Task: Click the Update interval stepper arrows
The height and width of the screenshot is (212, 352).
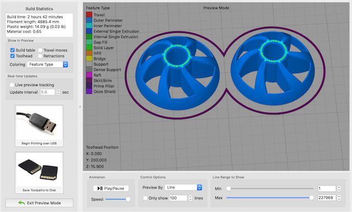Action: [x=58, y=92]
